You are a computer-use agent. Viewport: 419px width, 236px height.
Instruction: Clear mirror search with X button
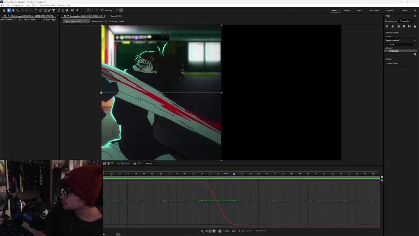[x=415, y=45]
